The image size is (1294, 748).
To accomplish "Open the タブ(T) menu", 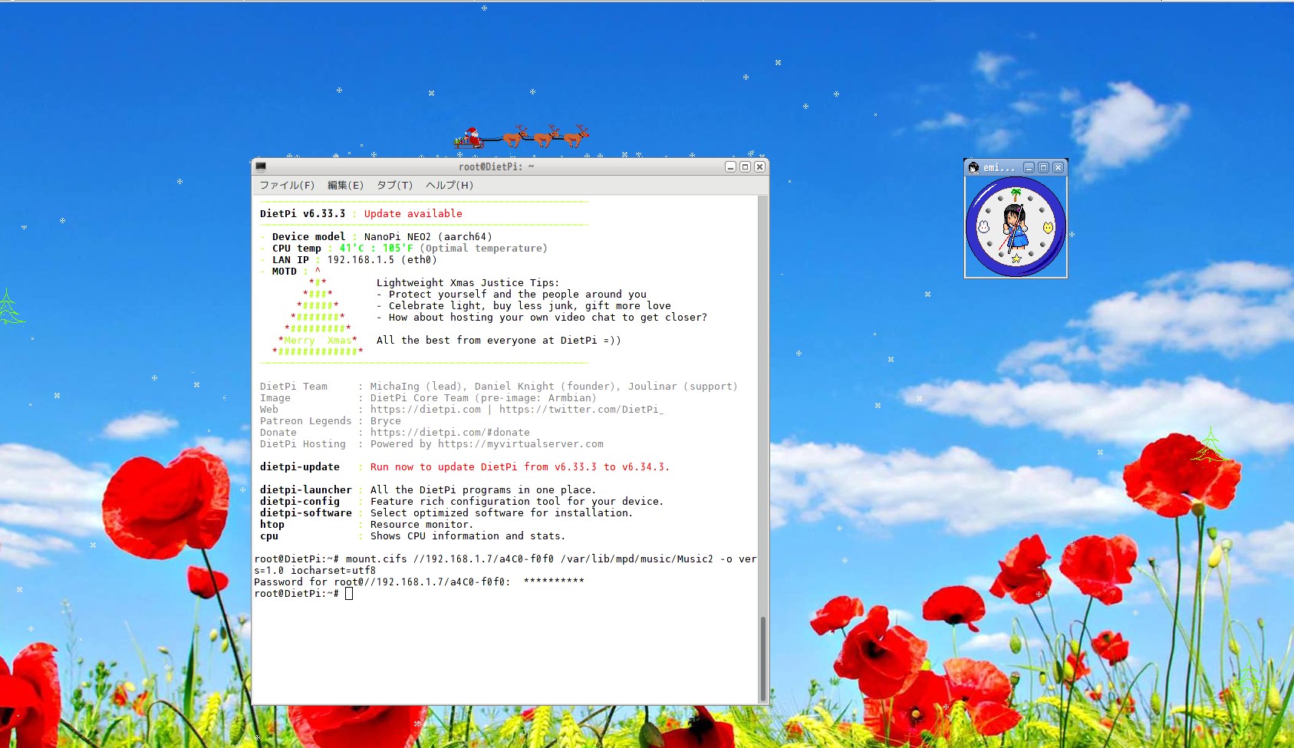I will click(394, 186).
